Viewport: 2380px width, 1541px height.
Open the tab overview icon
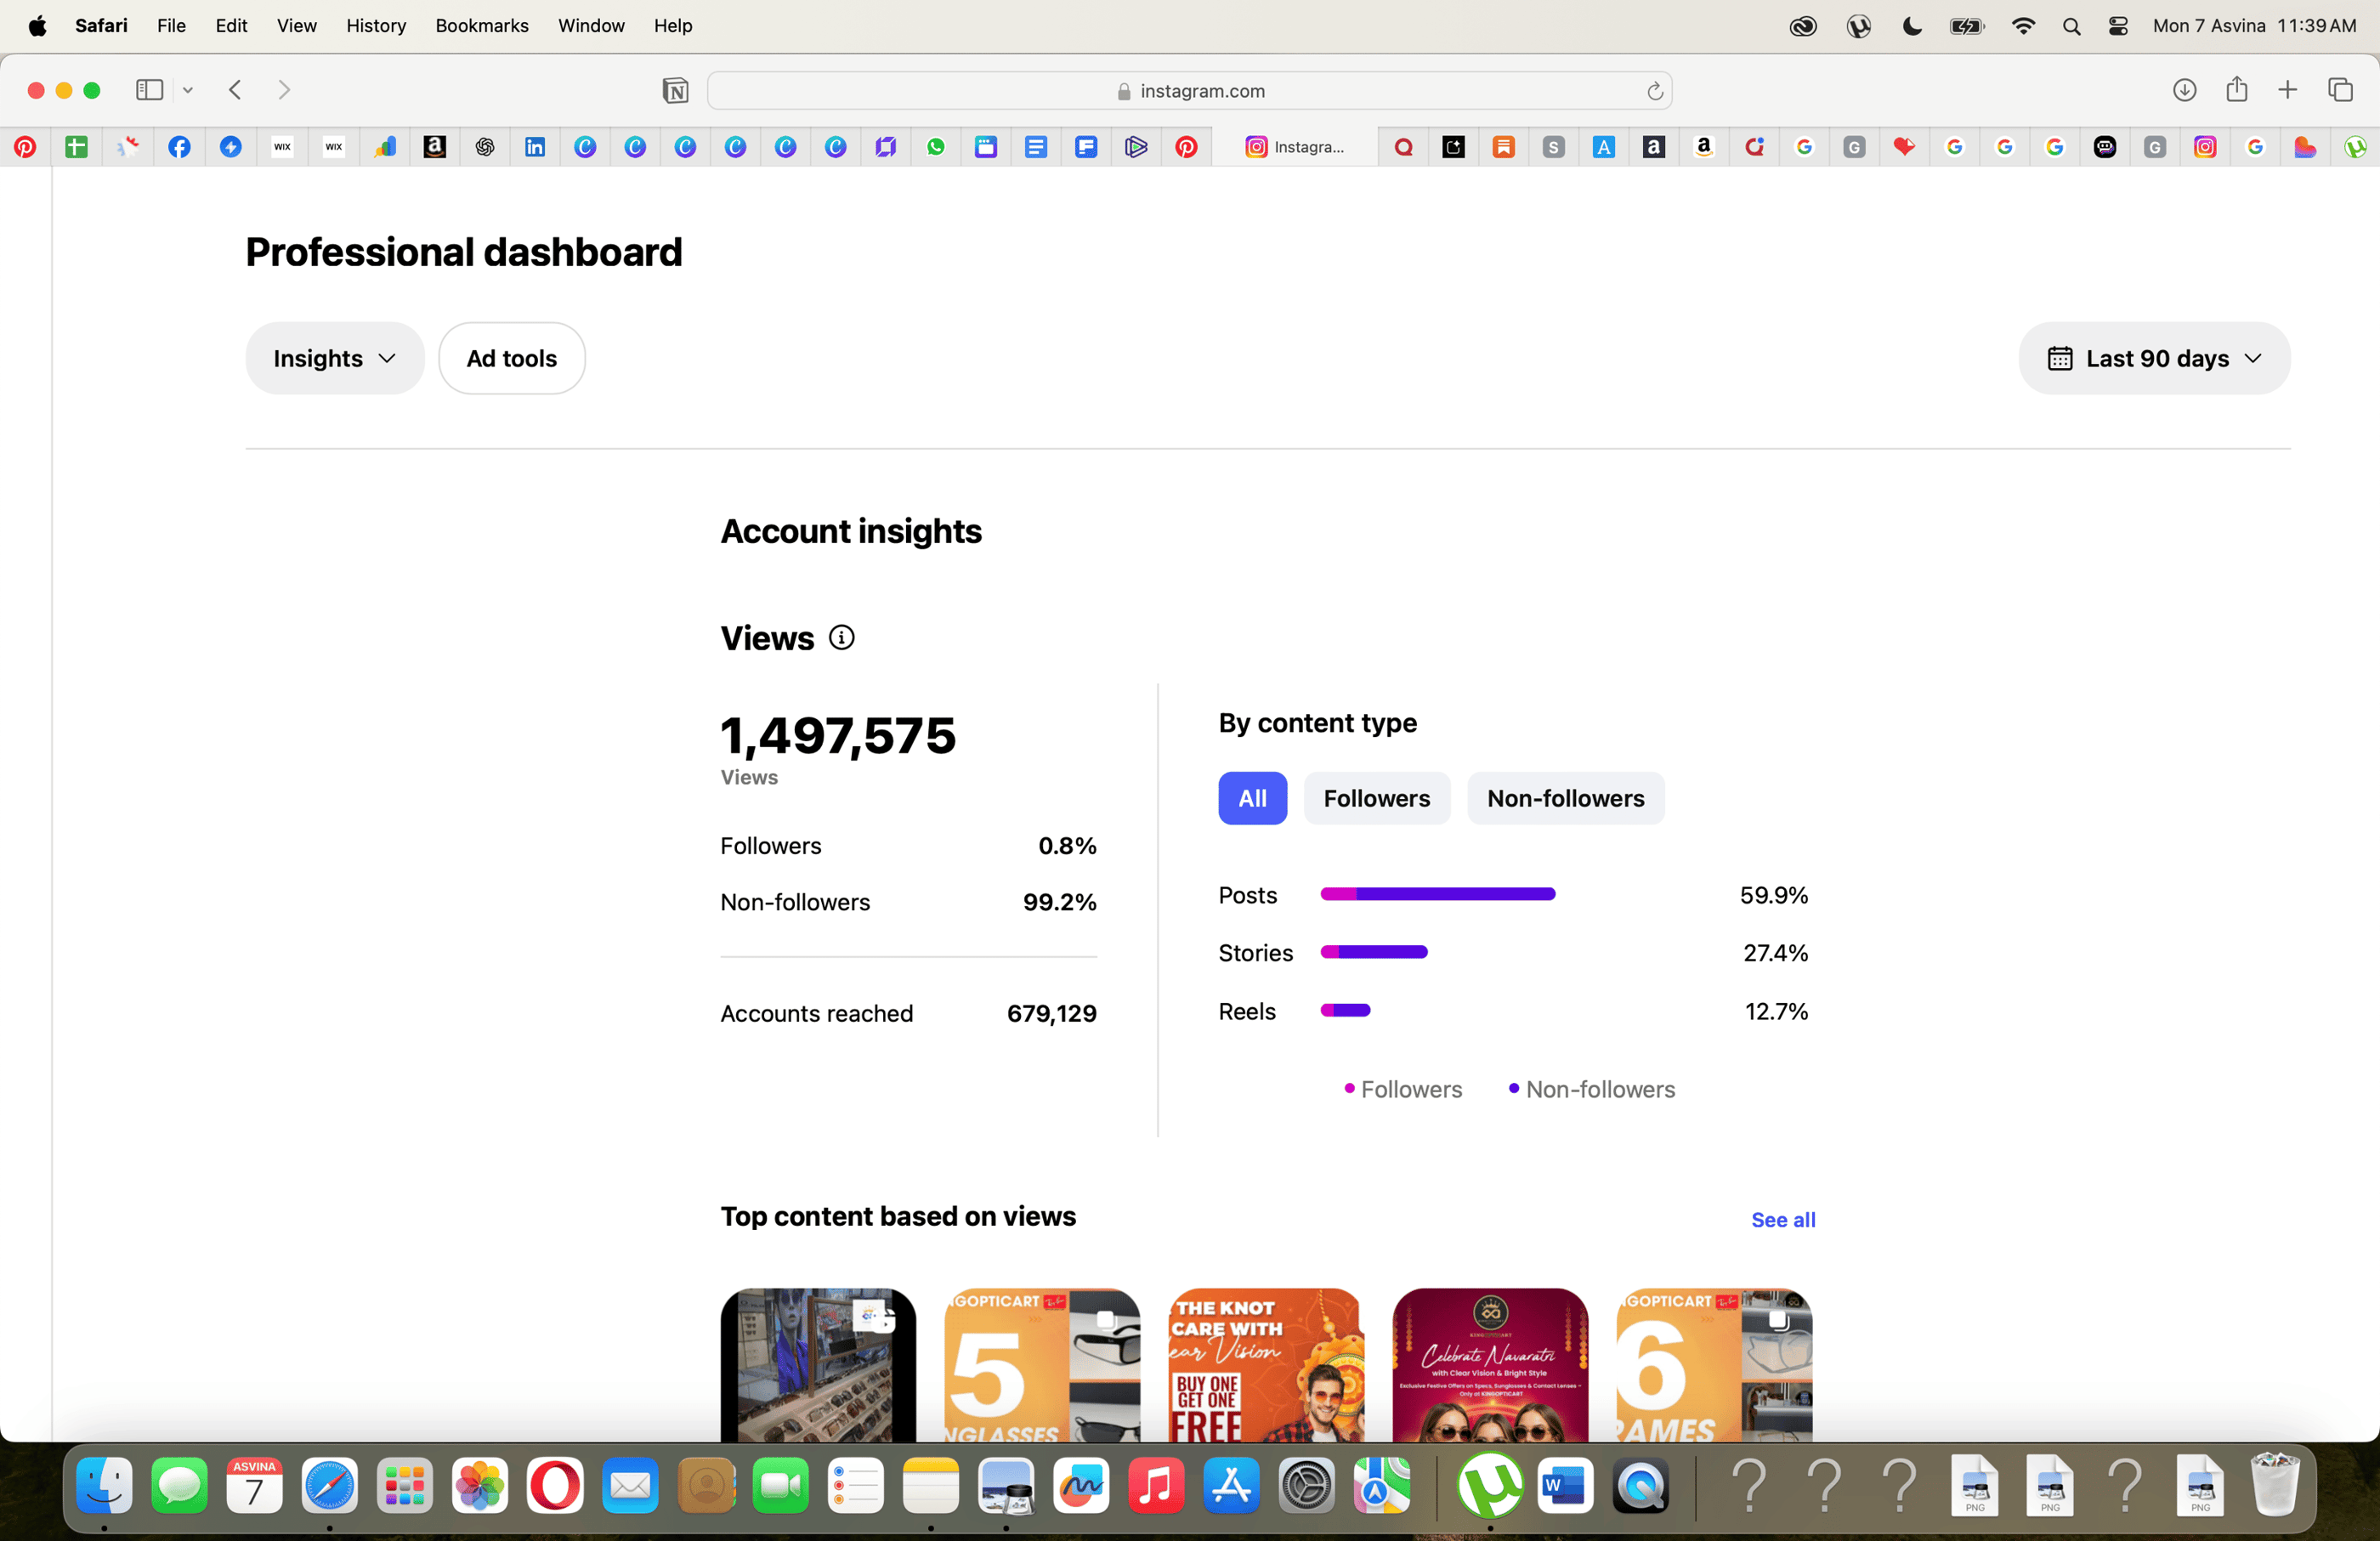[2339, 90]
